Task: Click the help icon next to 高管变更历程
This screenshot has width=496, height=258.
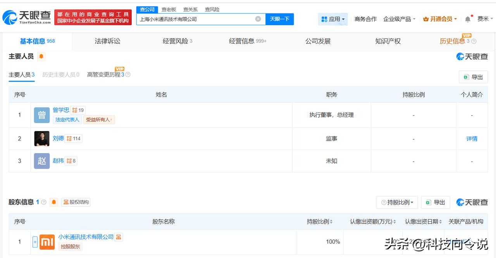Action: 128,75
